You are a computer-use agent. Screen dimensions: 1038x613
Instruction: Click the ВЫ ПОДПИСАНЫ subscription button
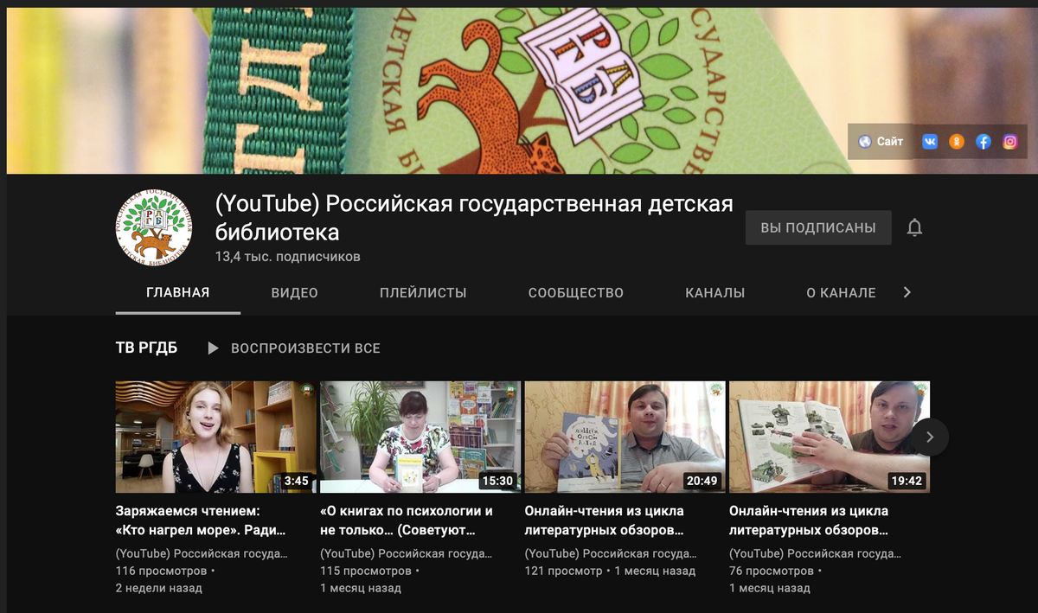(818, 227)
